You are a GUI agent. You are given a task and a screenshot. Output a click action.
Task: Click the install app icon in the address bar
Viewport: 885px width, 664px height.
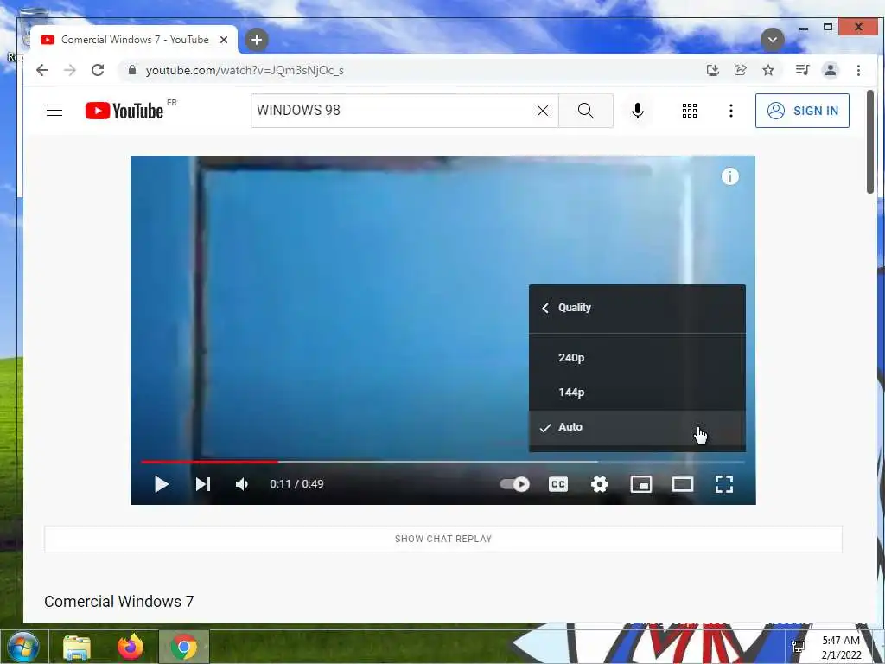tap(712, 70)
